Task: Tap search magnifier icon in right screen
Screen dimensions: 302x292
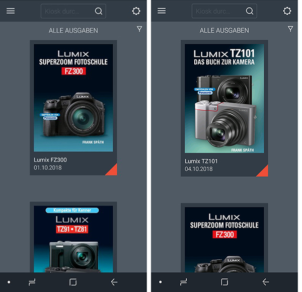Action: pyautogui.click(x=250, y=11)
